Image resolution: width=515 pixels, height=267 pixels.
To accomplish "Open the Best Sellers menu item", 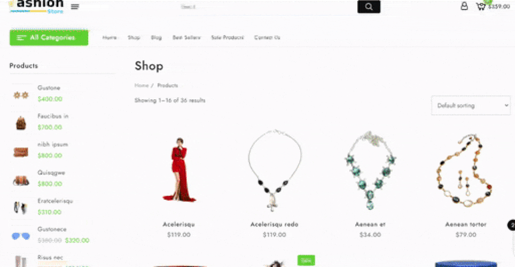I will coord(186,37).
